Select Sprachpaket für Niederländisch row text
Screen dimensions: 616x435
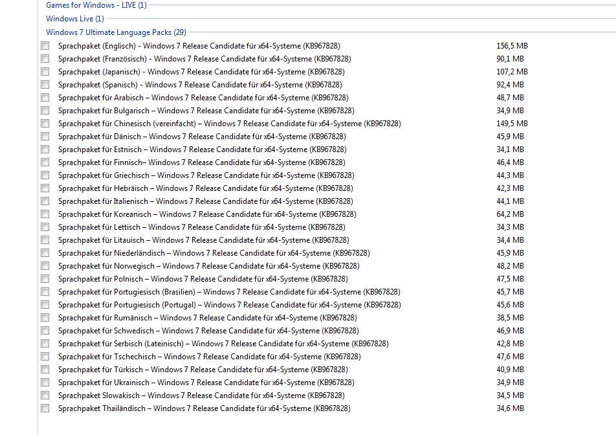point(214,253)
